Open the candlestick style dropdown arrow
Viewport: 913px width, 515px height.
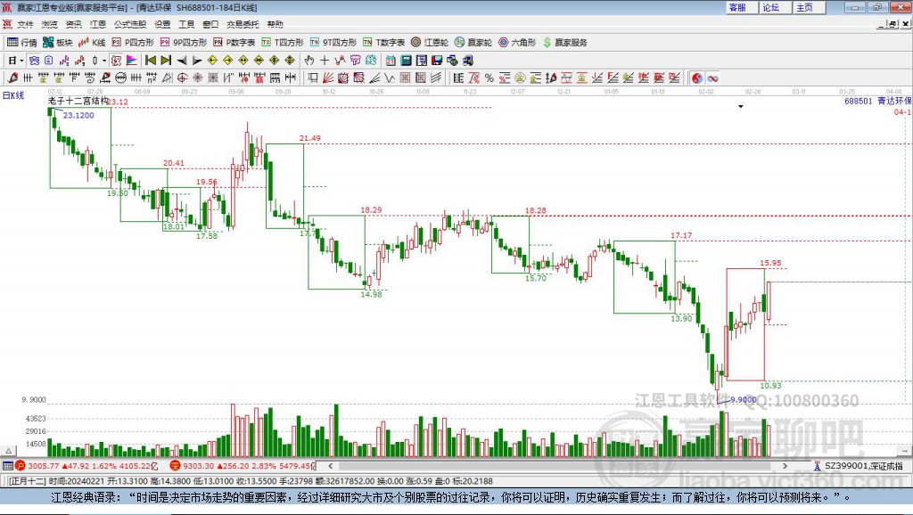point(104,60)
